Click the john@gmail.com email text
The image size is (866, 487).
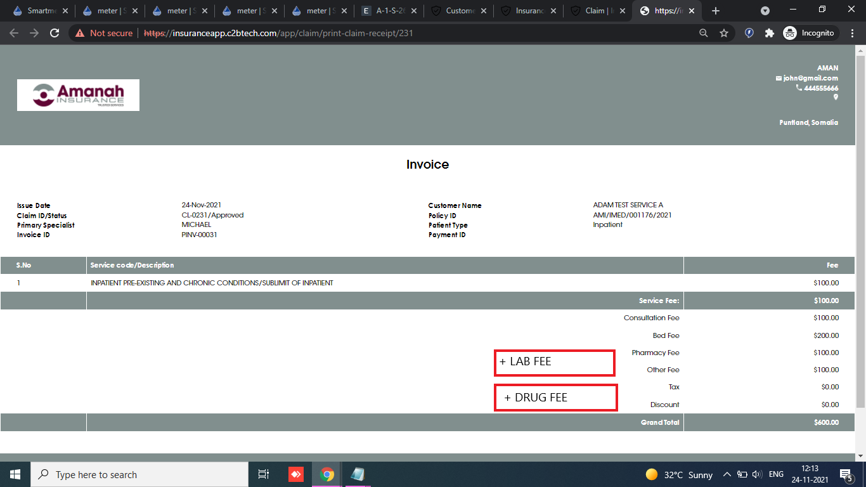click(810, 78)
